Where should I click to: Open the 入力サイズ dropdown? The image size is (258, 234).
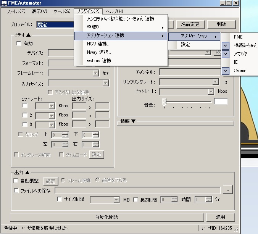tap(105, 83)
